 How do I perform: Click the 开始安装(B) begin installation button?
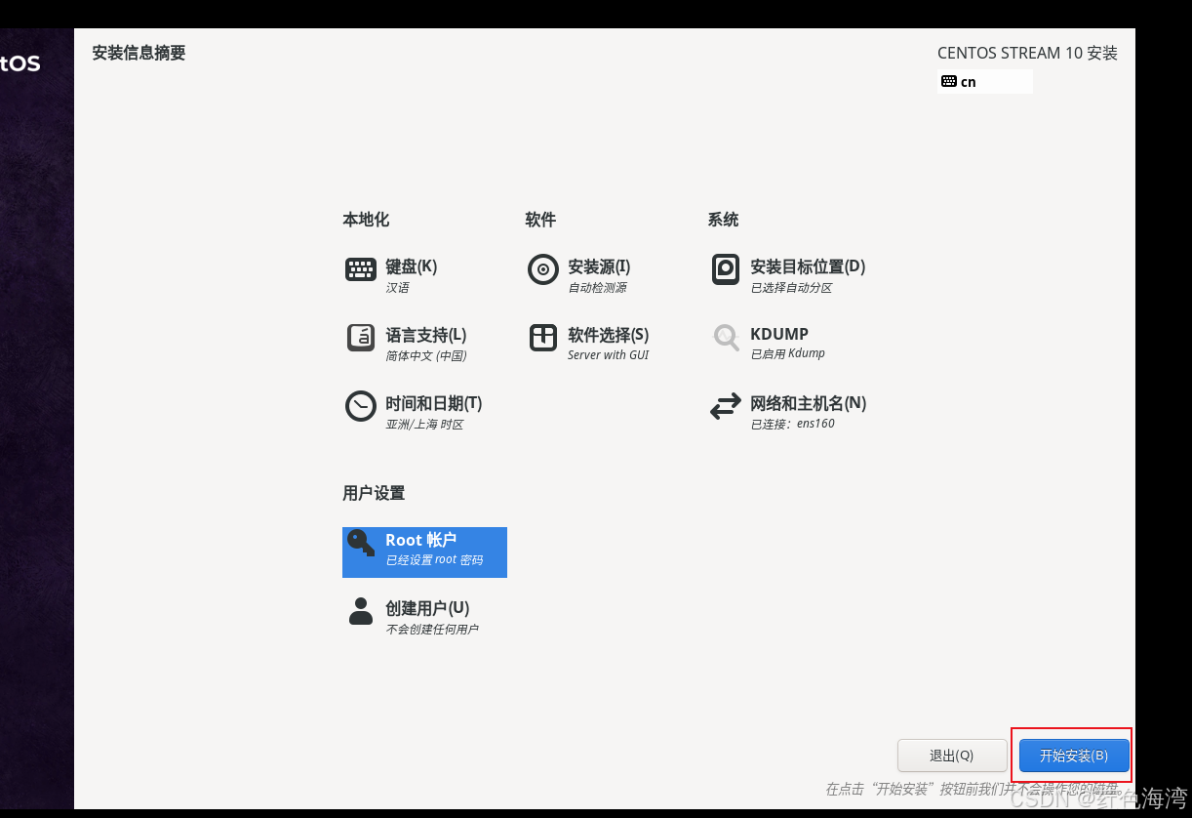click(1074, 756)
